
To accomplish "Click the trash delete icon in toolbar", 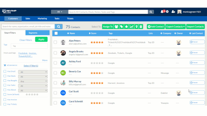I will (141, 26).
